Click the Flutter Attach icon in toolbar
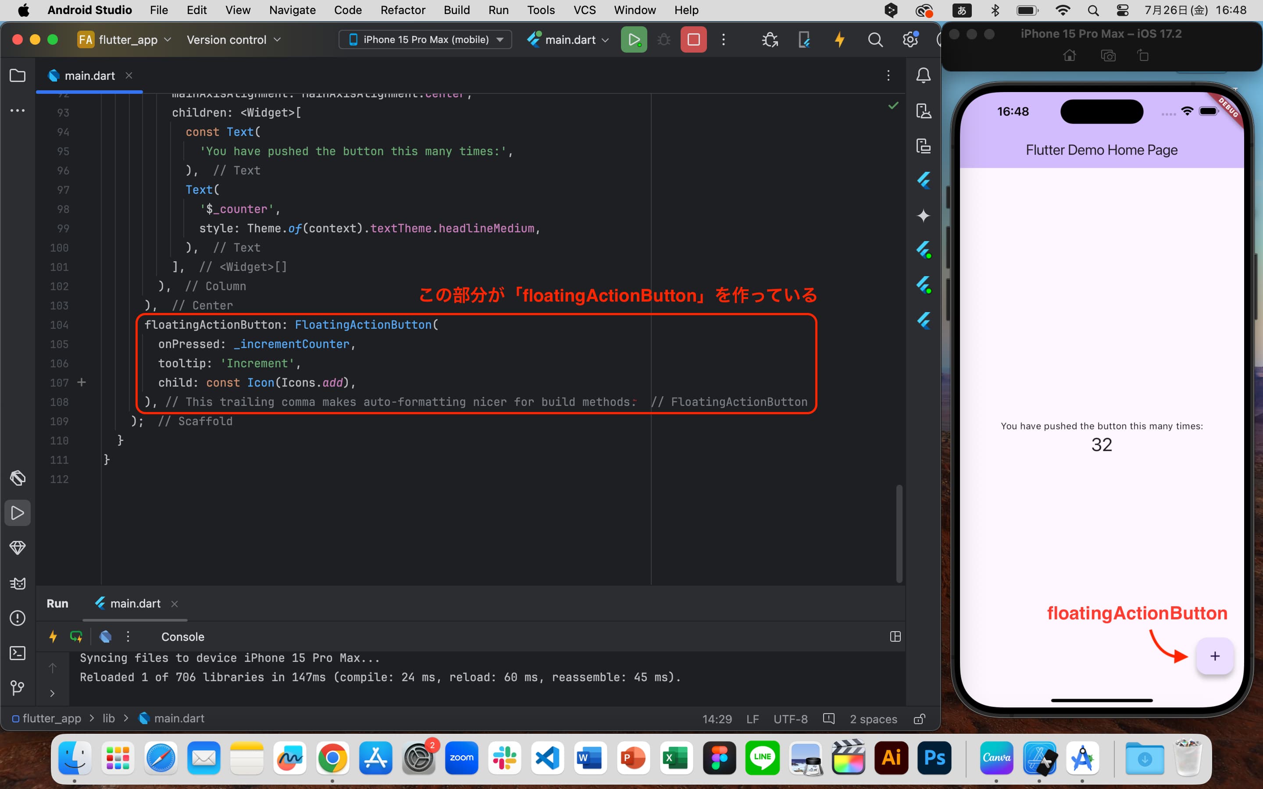This screenshot has height=789, width=1263. tap(803, 39)
